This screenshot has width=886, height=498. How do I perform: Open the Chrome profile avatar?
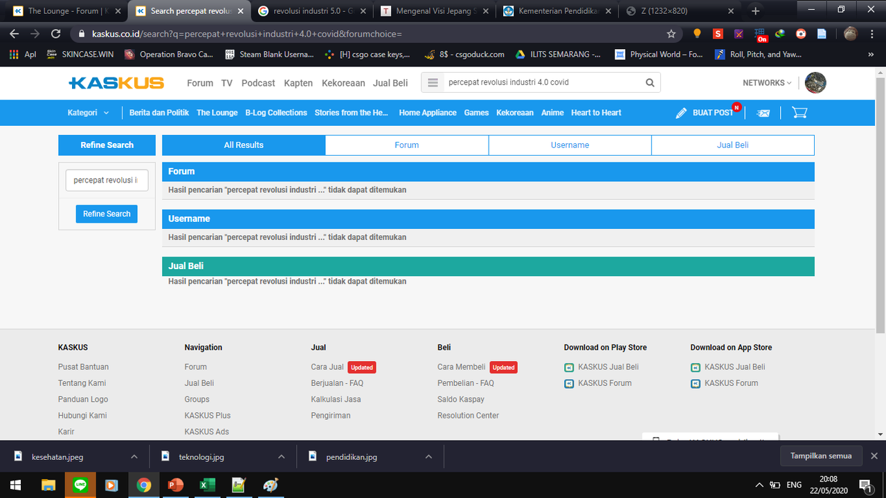(851, 33)
